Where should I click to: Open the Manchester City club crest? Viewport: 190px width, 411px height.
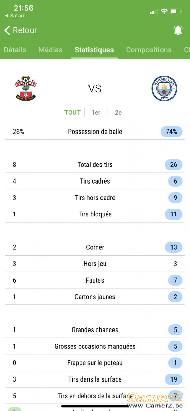164,89
